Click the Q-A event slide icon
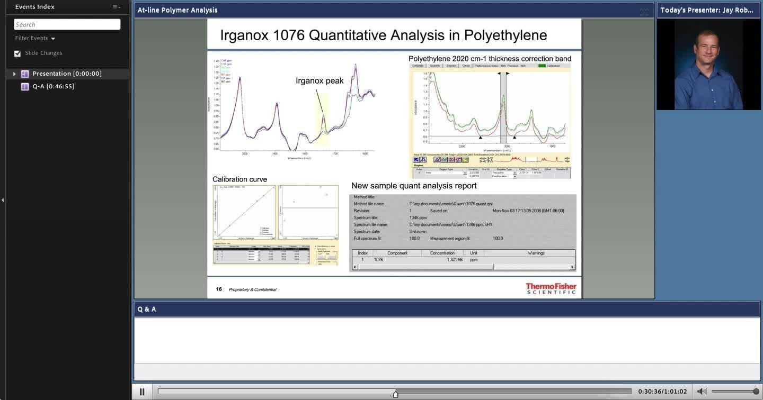This screenshot has height=400, width=763. [x=25, y=87]
